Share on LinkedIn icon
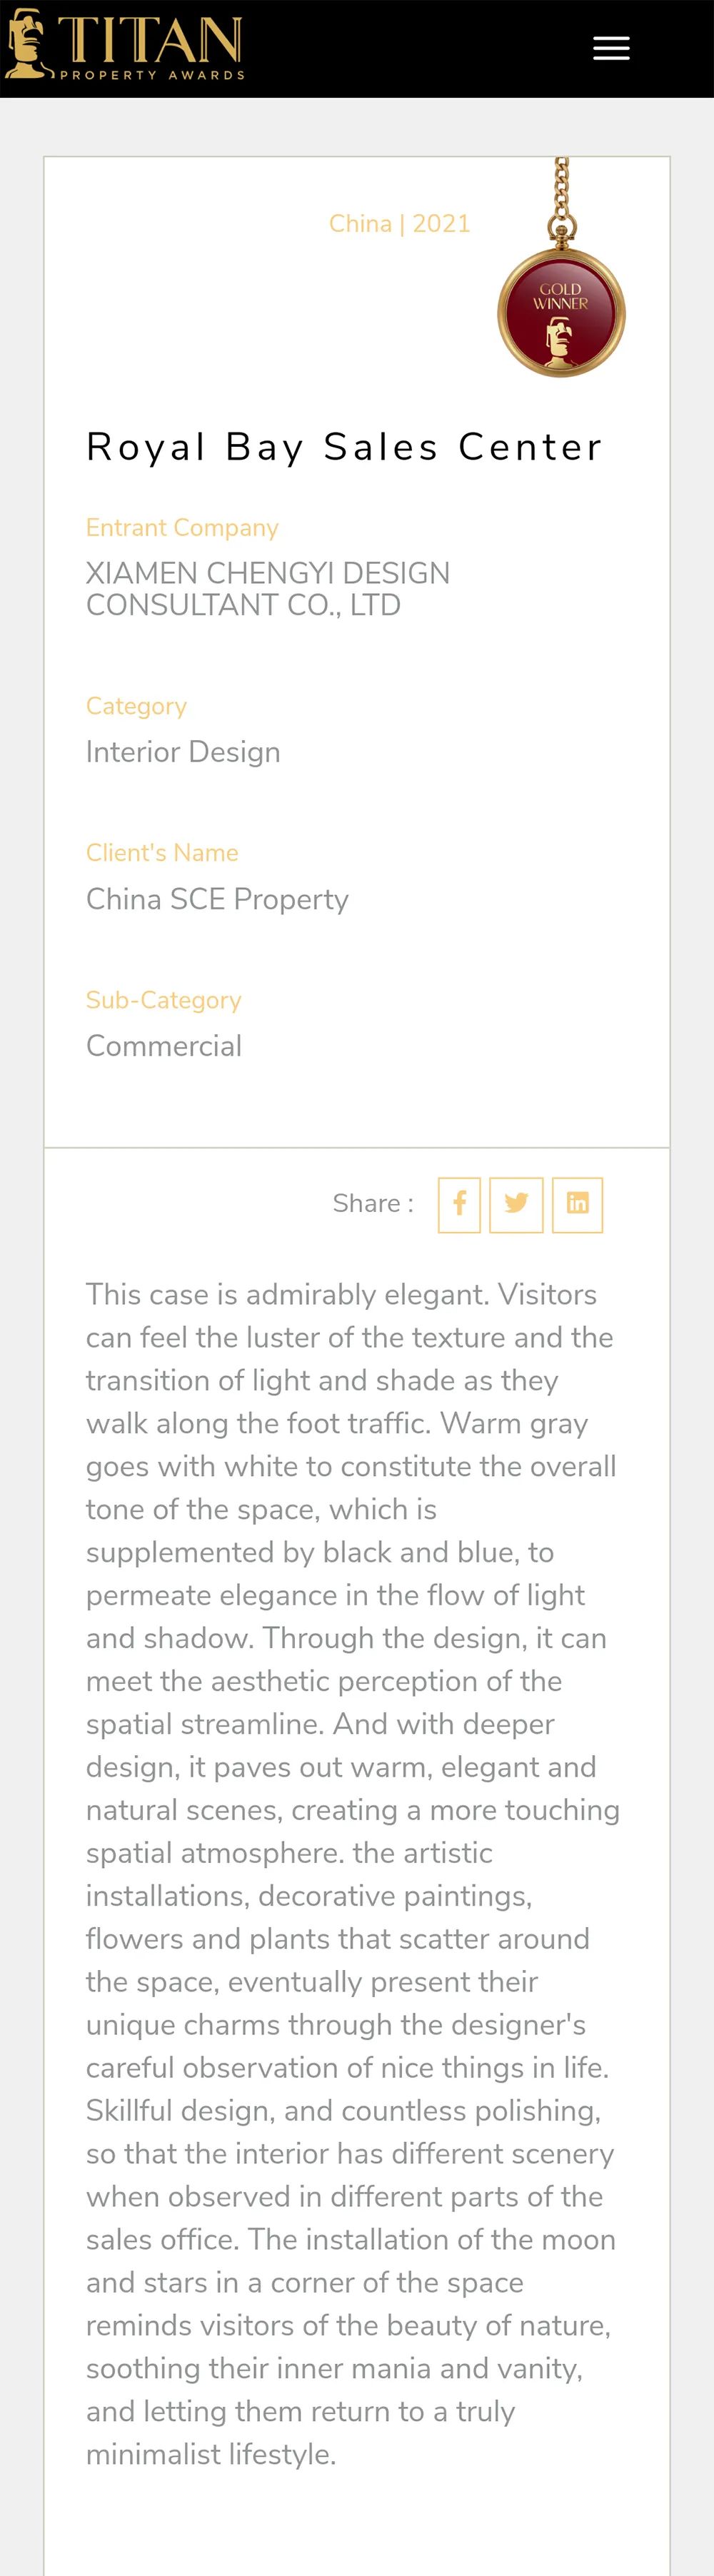The image size is (714, 2576). 577,1204
